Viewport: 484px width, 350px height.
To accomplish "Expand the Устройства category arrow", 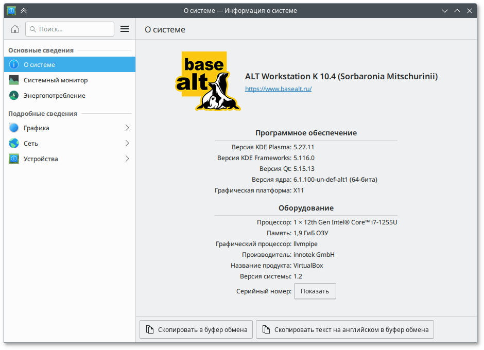I will pyautogui.click(x=127, y=159).
